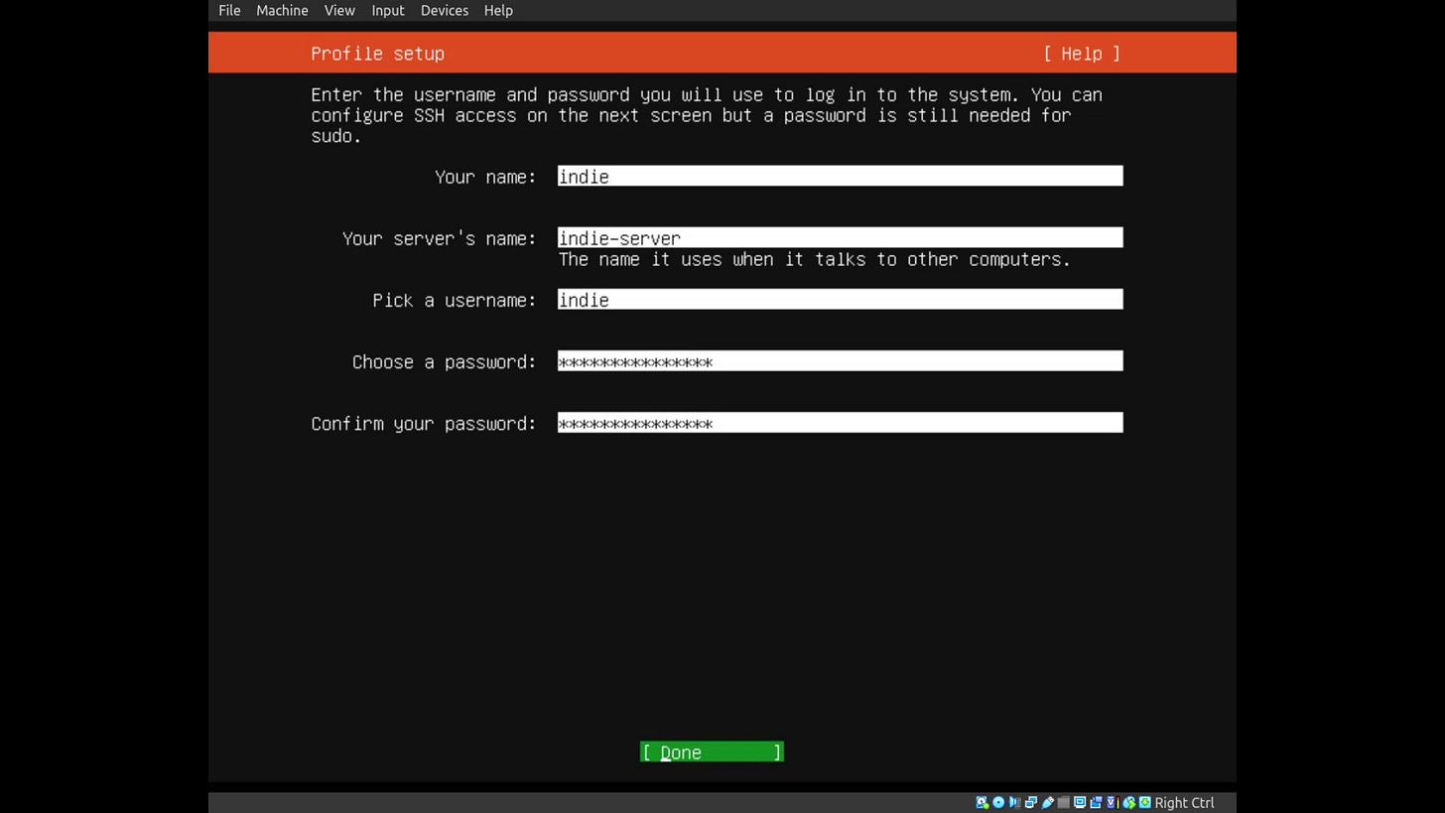Click the hint 'The name it uses when it talks'
This screenshot has height=813, width=1445.
[x=814, y=259]
